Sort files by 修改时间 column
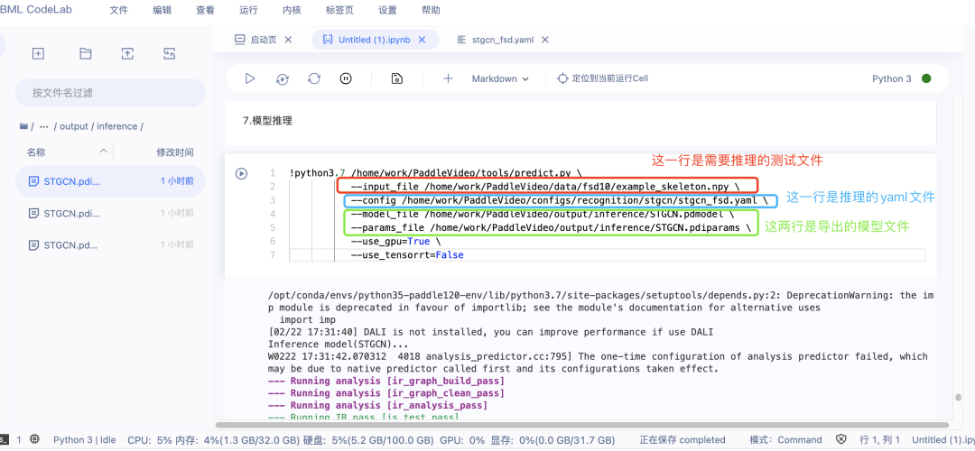 [x=175, y=152]
